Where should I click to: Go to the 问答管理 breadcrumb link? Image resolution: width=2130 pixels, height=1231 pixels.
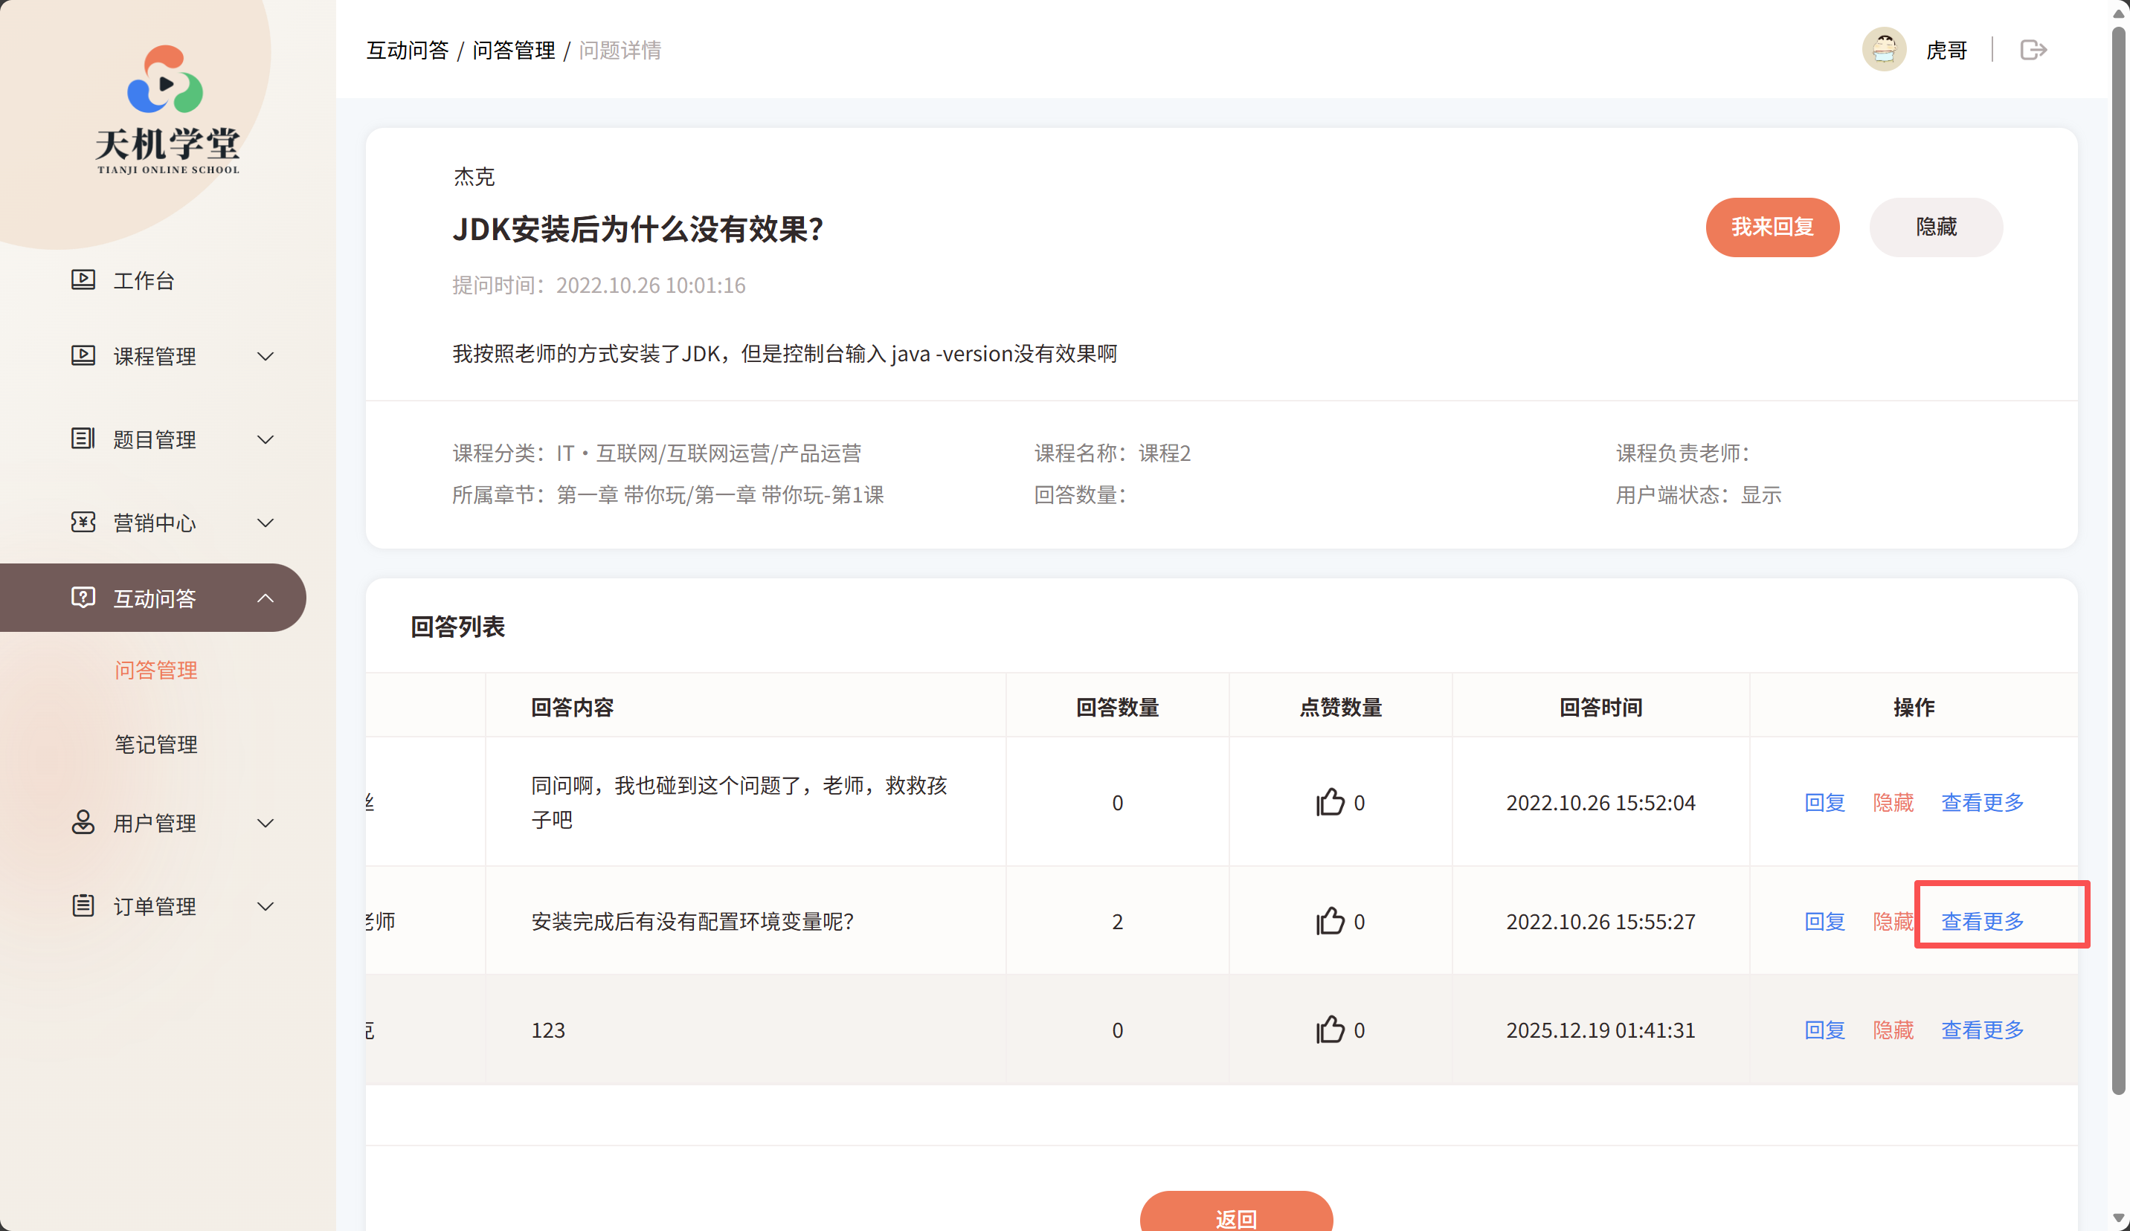513,51
